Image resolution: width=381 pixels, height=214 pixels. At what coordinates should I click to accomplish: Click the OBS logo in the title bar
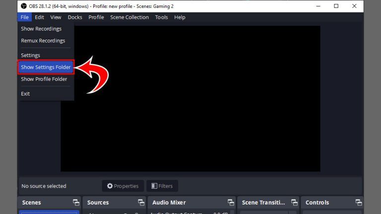(24, 6)
